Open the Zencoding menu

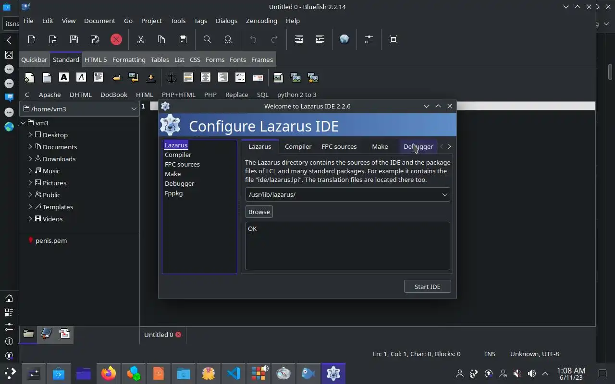click(261, 21)
